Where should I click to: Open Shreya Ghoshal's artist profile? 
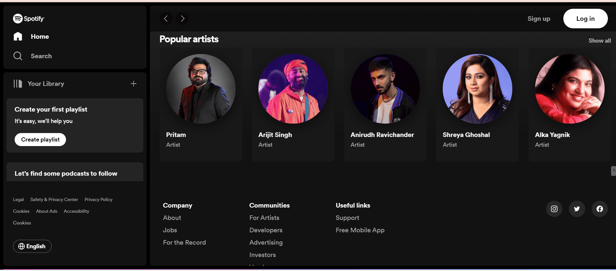[x=477, y=104]
